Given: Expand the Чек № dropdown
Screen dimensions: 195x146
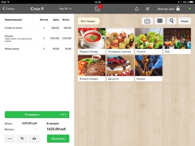Looking at the screenshot, I should [x=65, y=9].
